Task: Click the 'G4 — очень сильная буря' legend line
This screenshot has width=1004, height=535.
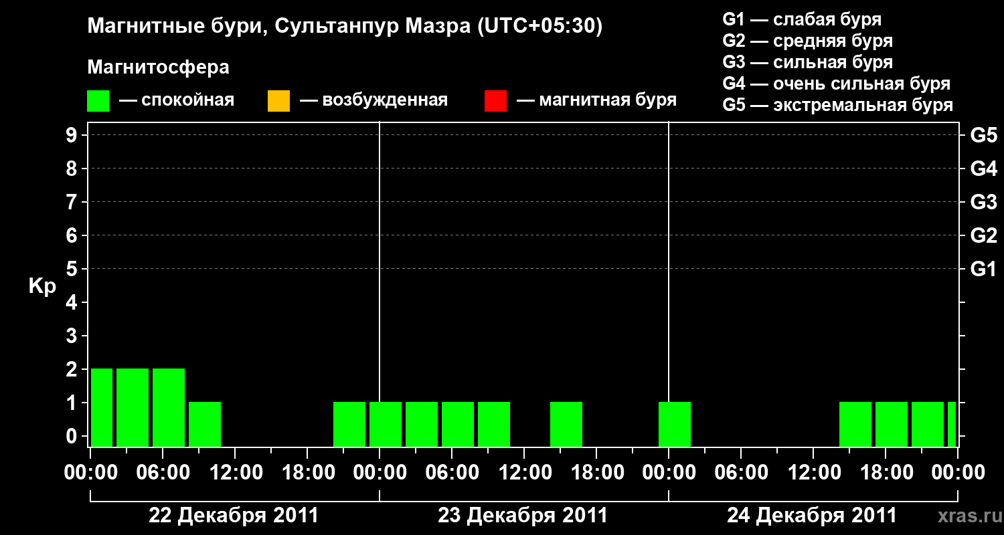Action: tap(837, 84)
